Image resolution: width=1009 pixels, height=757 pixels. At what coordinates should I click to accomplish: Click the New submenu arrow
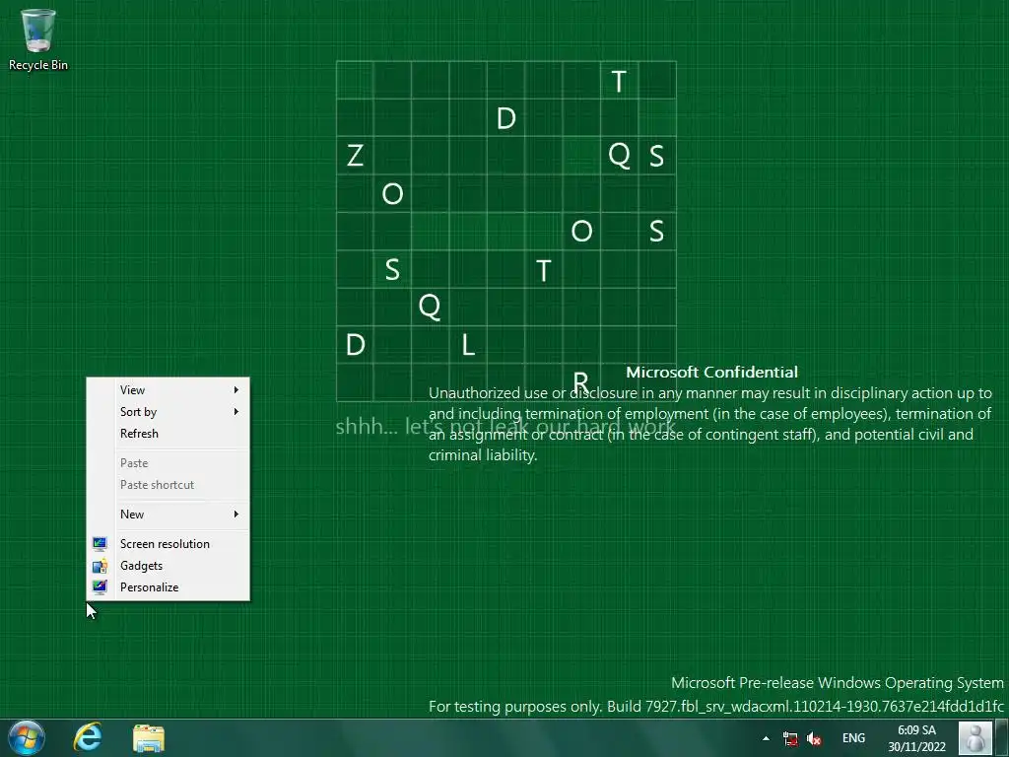236,515
